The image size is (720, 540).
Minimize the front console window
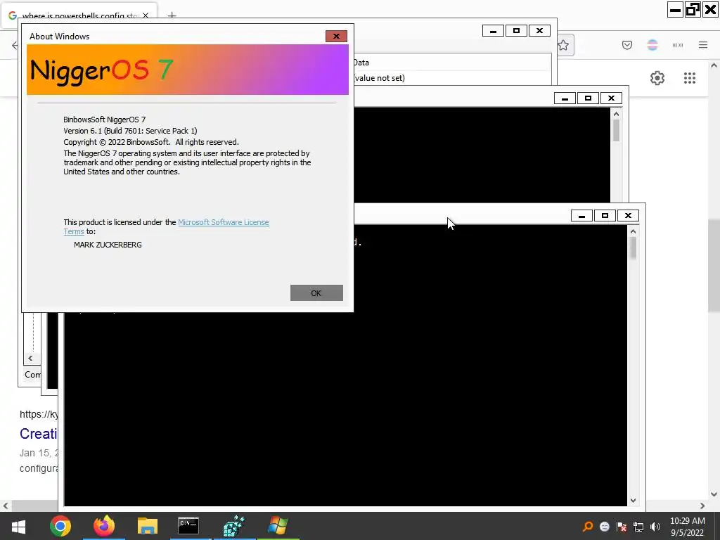tap(581, 216)
